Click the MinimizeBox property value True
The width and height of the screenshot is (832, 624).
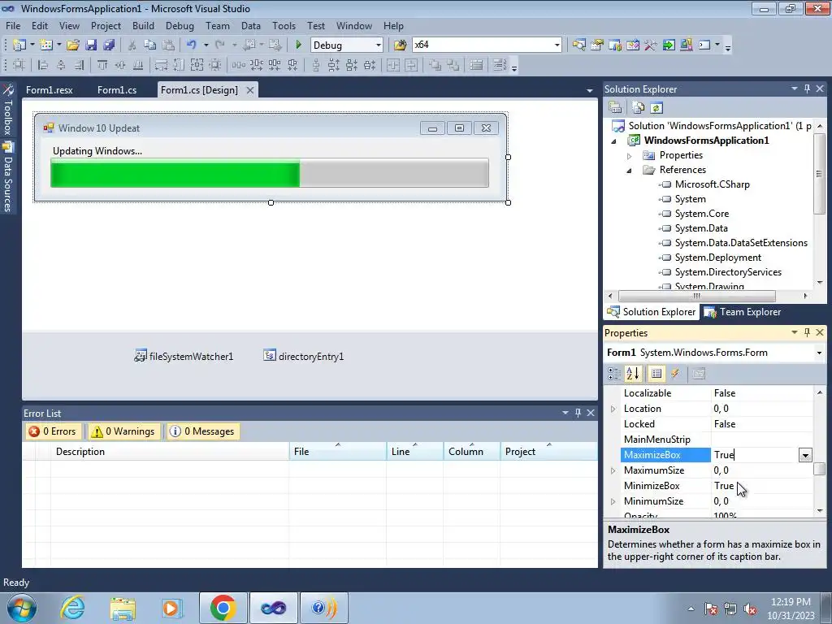[724, 486]
